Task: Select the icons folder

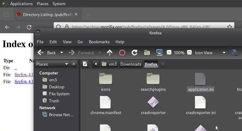Action: (106, 79)
